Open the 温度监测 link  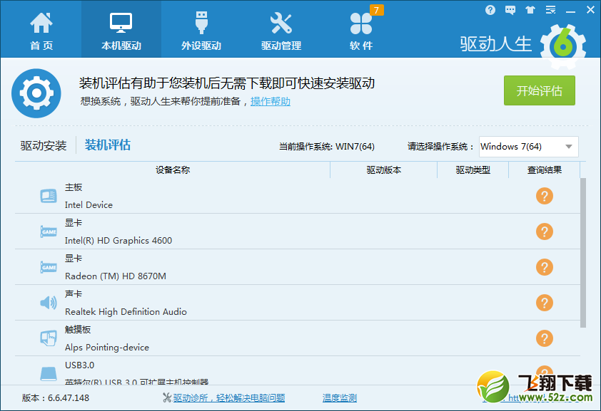point(340,398)
